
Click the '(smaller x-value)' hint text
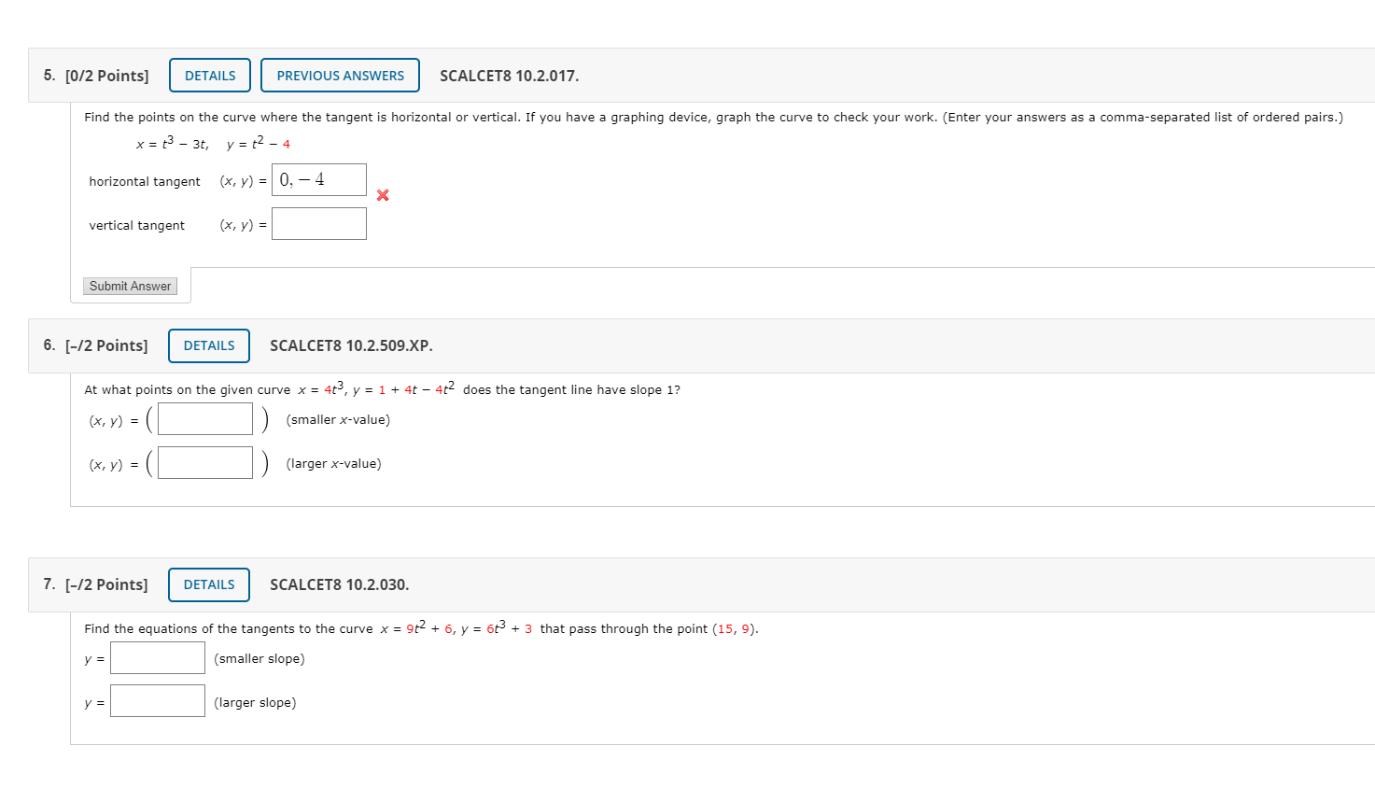pyautogui.click(x=338, y=420)
